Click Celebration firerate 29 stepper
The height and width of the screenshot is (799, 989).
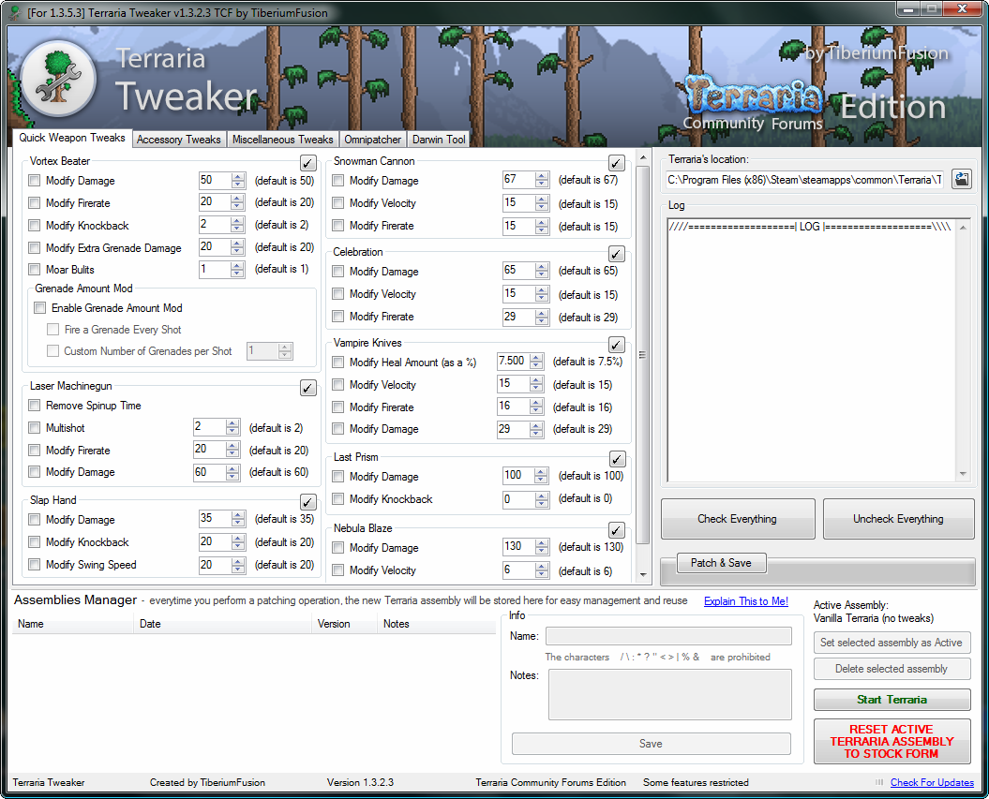542,317
